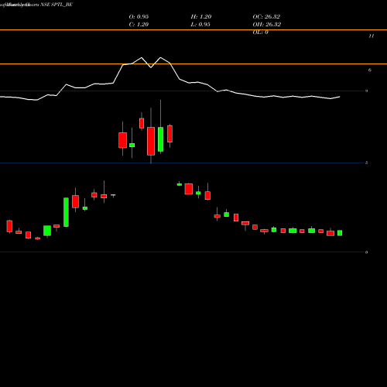Click the "L: 0.95" low value
Viewport: 387px width, 387px height.
pos(200,24)
